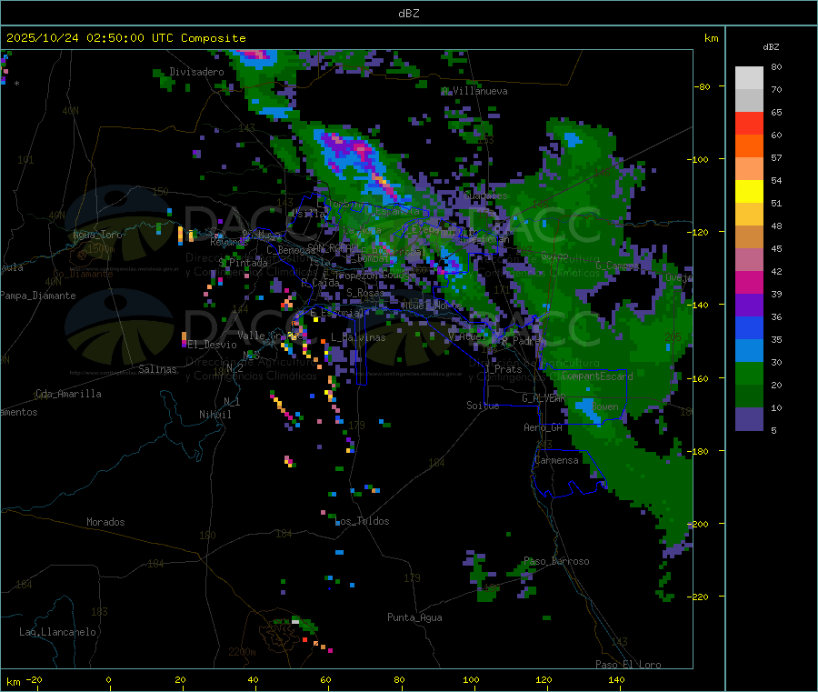Click the 'G_Campos' location label
Screen dimensions: 818x692
618,266
